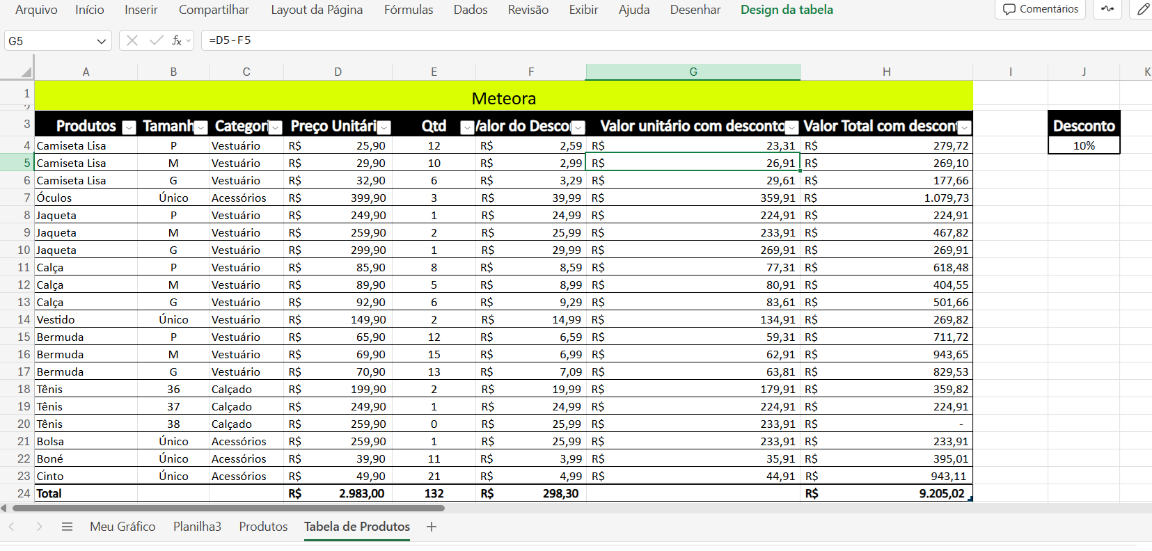1152x551 pixels.
Task: Open the Exibir ribbon tab
Action: [583, 10]
